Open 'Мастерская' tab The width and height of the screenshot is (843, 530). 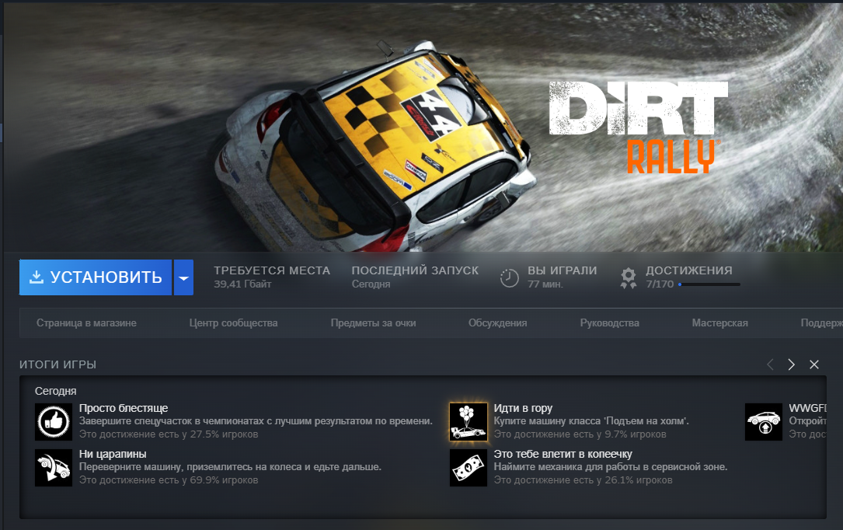720,323
